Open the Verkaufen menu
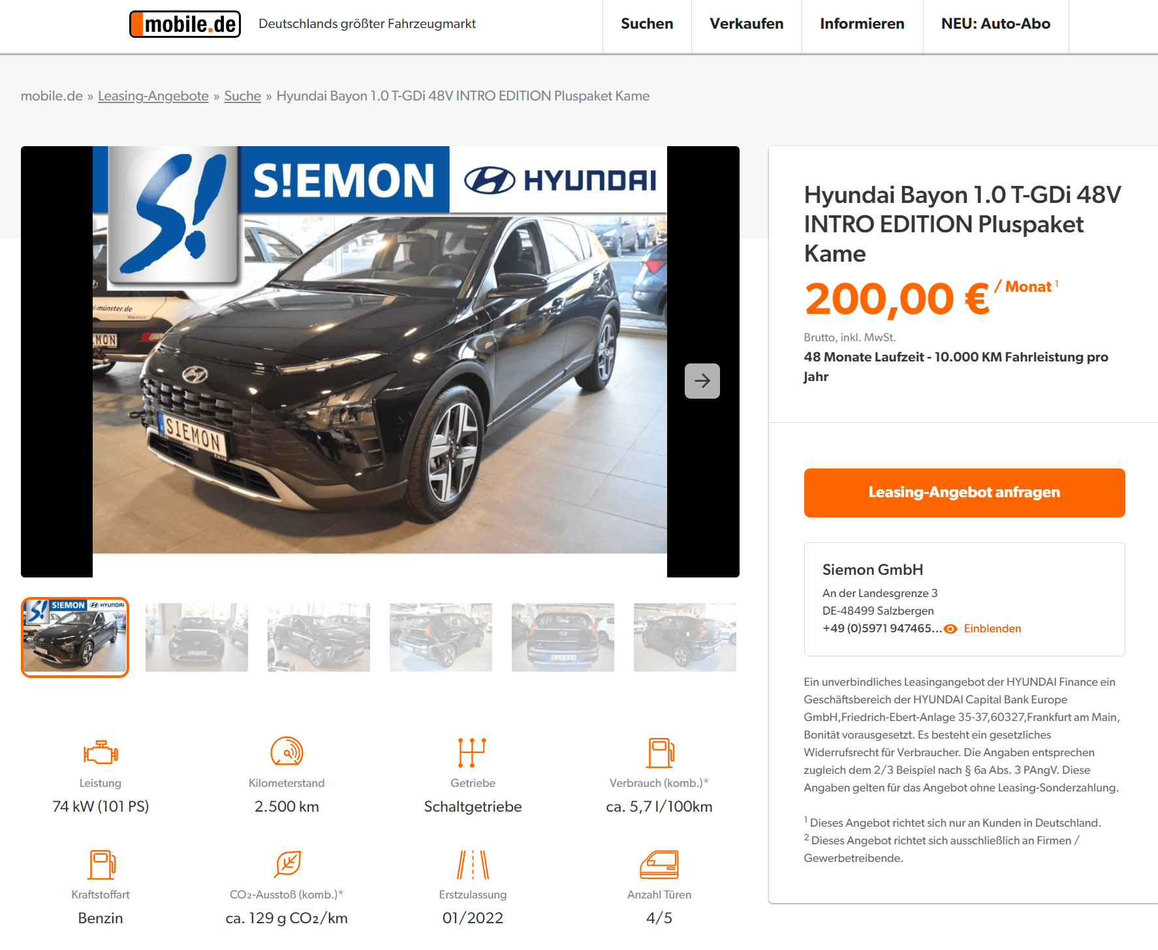The width and height of the screenshot is (1158, 950). pos(747,24)
